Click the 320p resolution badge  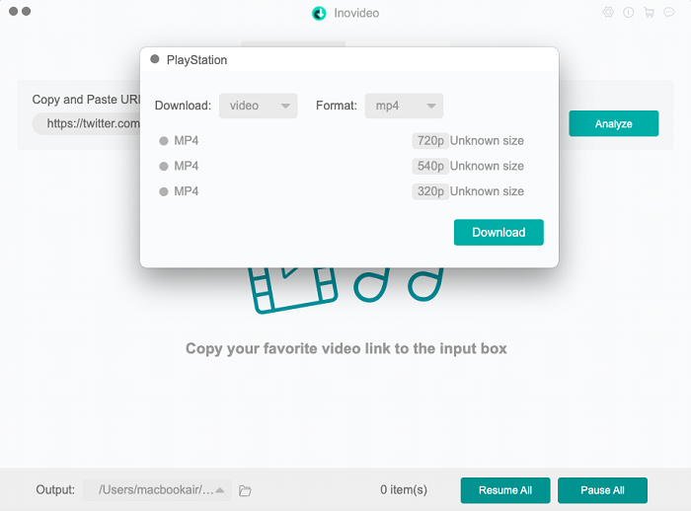pyautogui.click(x=430, y=191)
